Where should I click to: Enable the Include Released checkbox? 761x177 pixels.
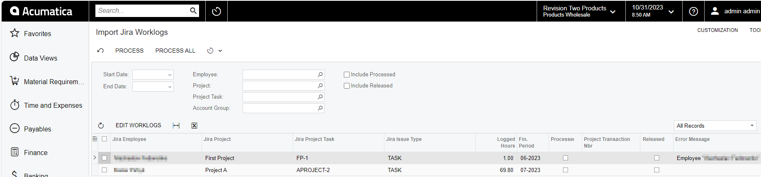click(x=347, y=86)
